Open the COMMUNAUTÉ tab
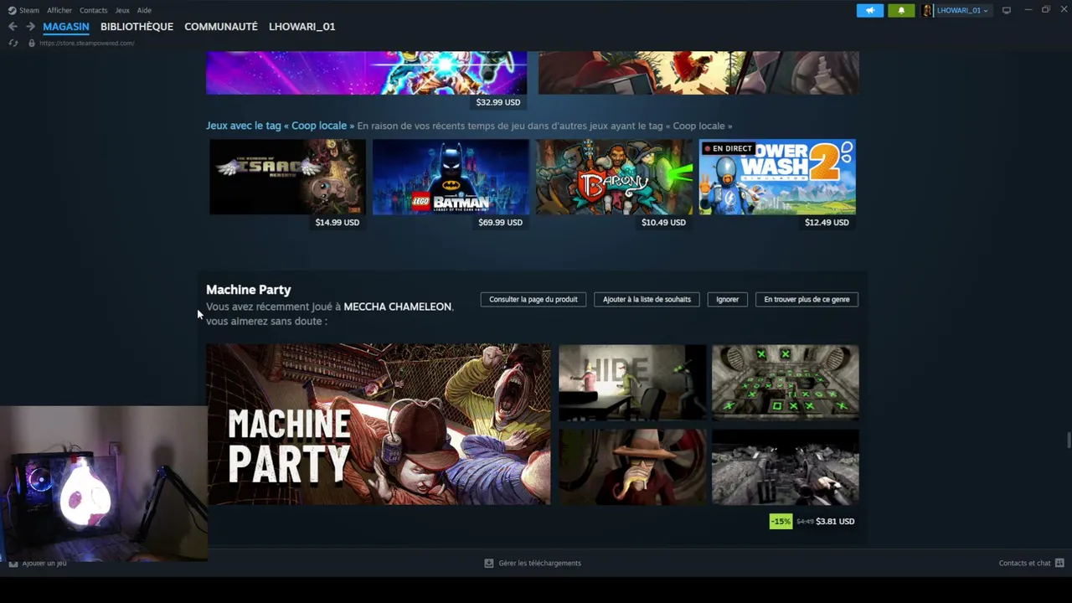Viewport: 1072px width, 603px height. click(x=221, y=27)
